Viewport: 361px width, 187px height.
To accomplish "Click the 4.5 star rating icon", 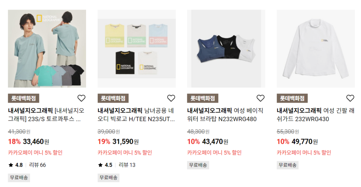I will coord(100,165).
